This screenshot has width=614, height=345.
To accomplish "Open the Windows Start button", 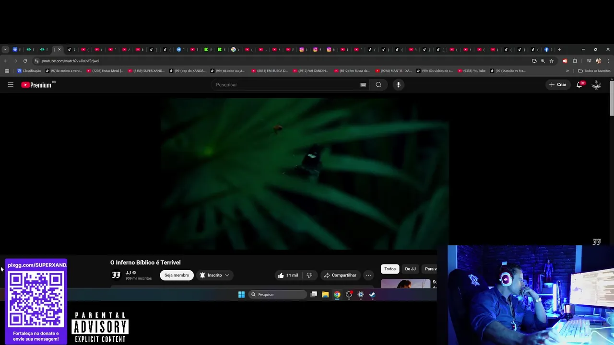I will click(x=241, y=295).
